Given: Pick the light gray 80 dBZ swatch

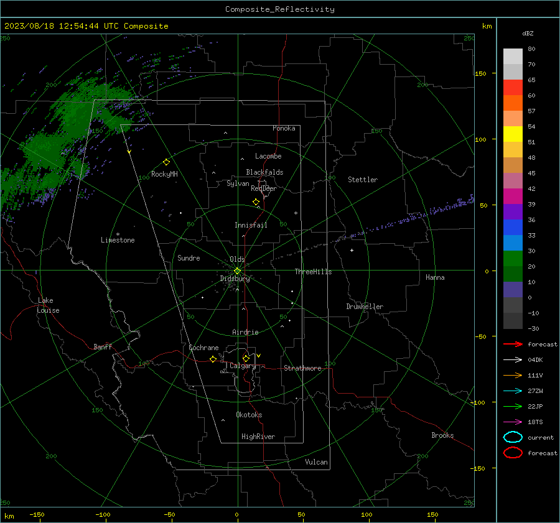Looking at the screenshot, I should (513, 57).
